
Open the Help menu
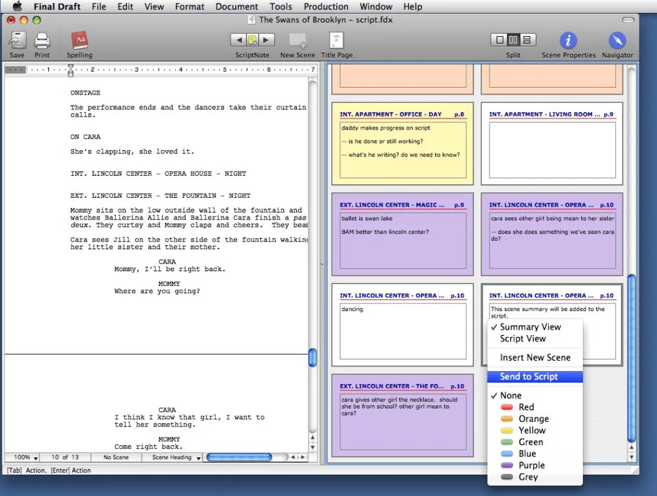413,6
